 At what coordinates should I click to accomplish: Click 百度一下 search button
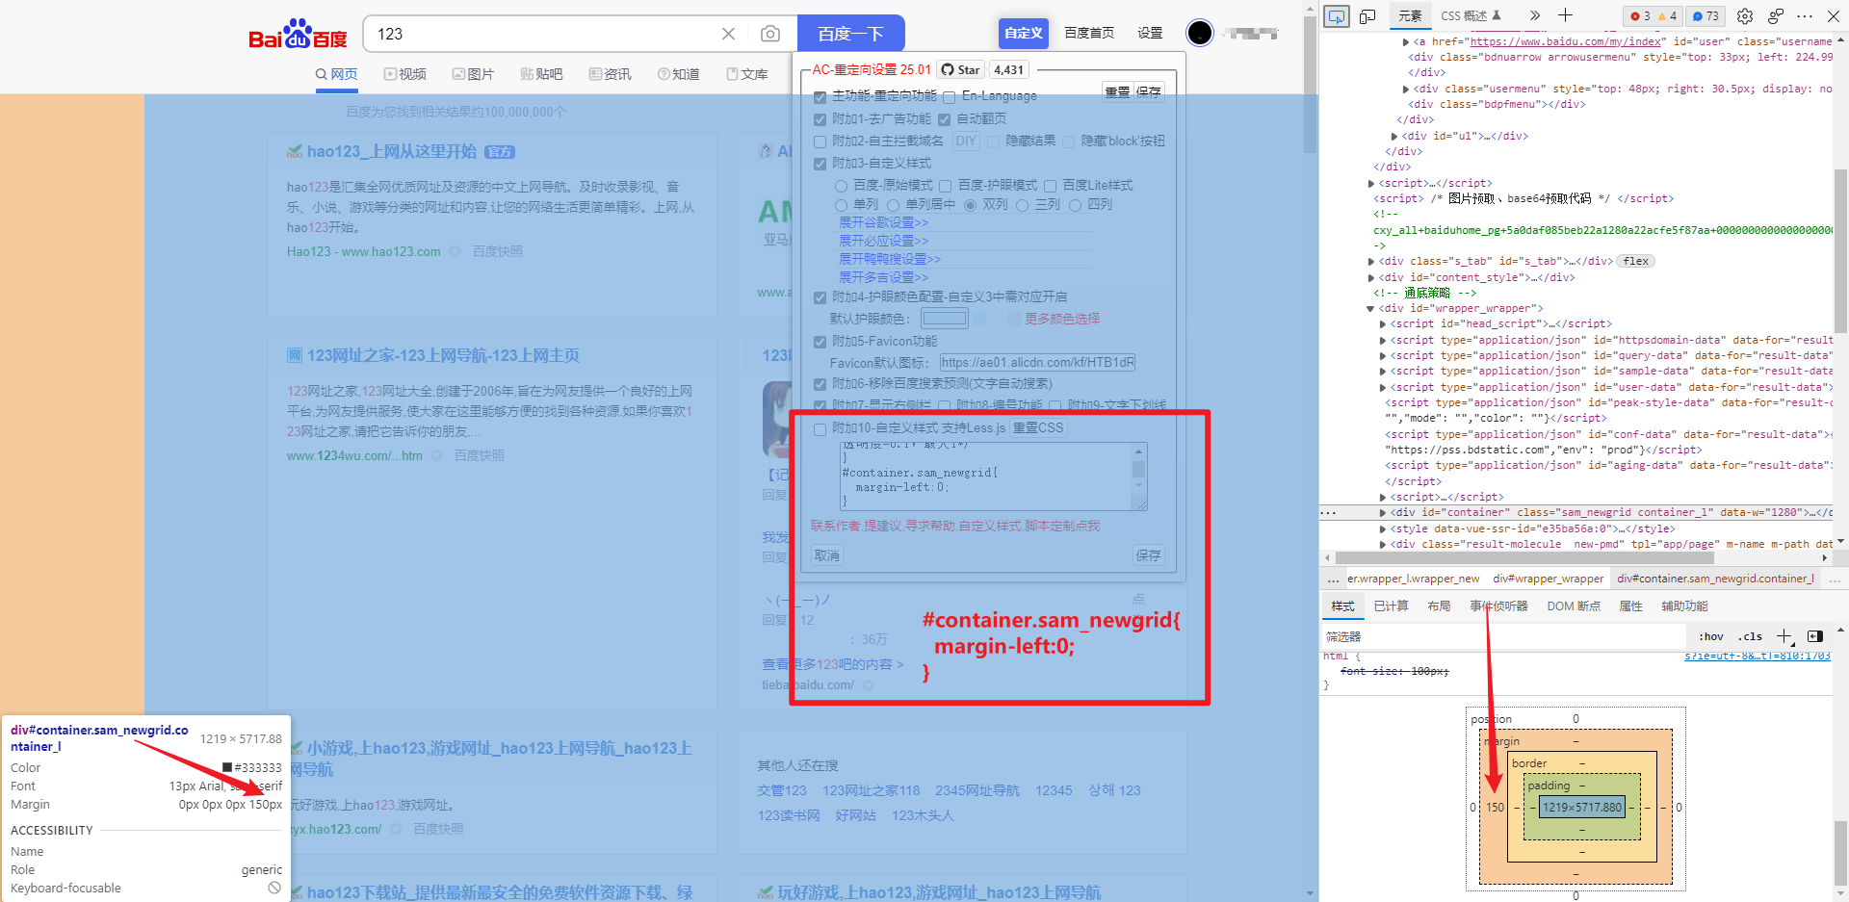[850, 34]
